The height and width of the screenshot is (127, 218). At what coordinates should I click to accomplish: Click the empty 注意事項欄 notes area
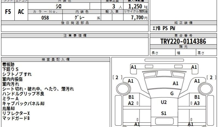pos(75,47)
